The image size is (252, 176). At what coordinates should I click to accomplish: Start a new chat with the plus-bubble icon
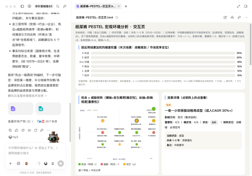pyautogui.click(x=29, y=6)
